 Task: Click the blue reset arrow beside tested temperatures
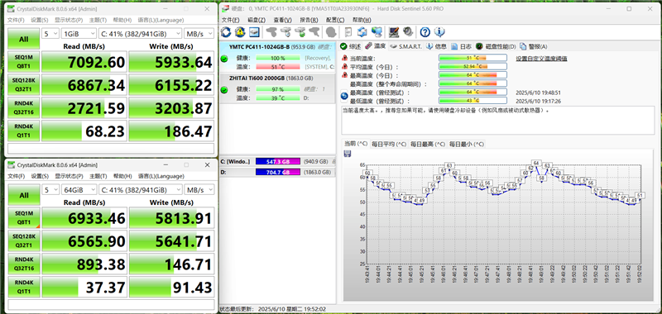(x=343, y=97)
